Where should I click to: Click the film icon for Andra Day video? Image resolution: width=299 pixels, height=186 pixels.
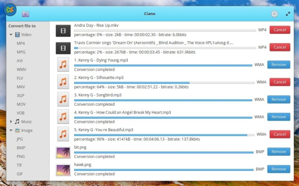point(63,30)
